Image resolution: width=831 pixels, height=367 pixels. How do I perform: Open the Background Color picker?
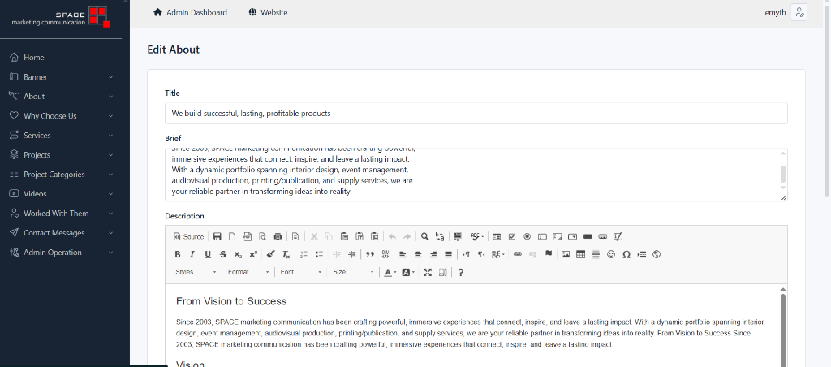408,273
